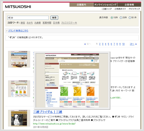Screen dimensions: 144x131
Task: Click the first result thumbnail with salon interior
Action: pyautogui.click(x=19, y=59)
